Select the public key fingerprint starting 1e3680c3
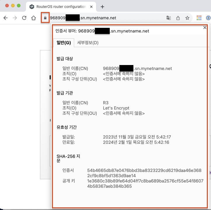Viewport: 211px width, 210px height. (145, 184)
